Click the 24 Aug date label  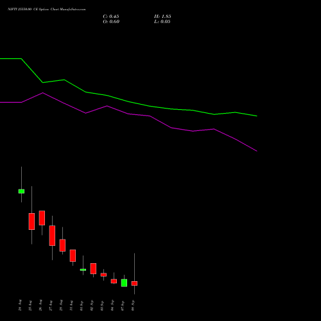(x=20, y=305)
